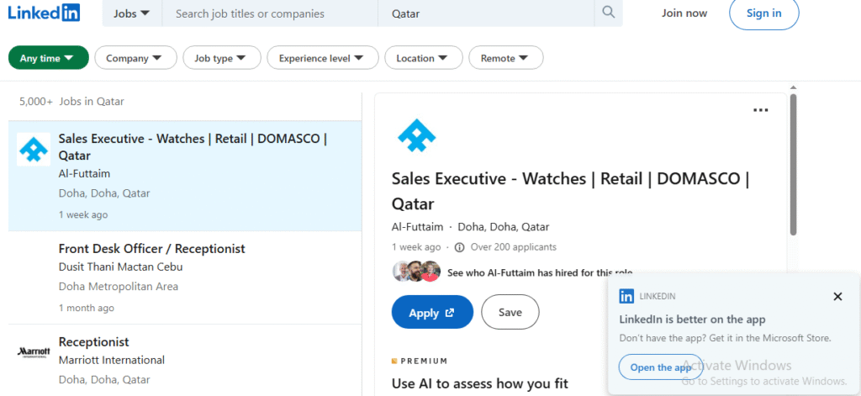Screen dimensions: 861x396
Task: Click the job titles search field
Action: point(270,13)
